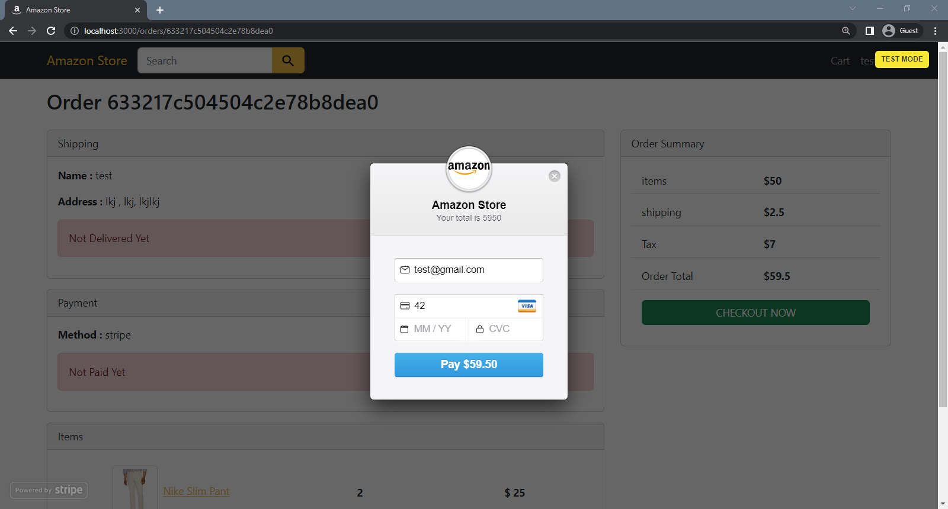Click the item price $ 25
The image size is (948, 509).
tap(515, 492)
